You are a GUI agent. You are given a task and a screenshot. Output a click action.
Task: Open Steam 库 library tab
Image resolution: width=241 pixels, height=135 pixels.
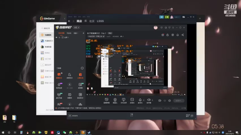coord(86,21)
